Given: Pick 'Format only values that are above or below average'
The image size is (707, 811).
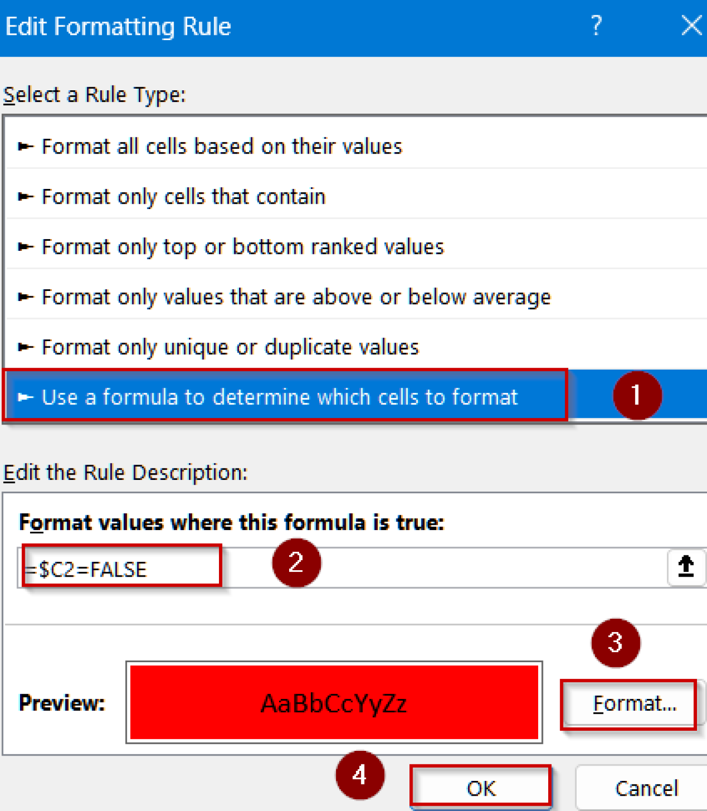Looking at the screenshot, I should pos(296,297).
